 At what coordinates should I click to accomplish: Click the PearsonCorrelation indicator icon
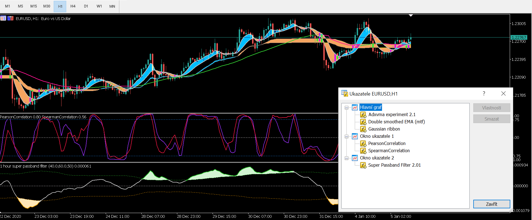(363, 144)
